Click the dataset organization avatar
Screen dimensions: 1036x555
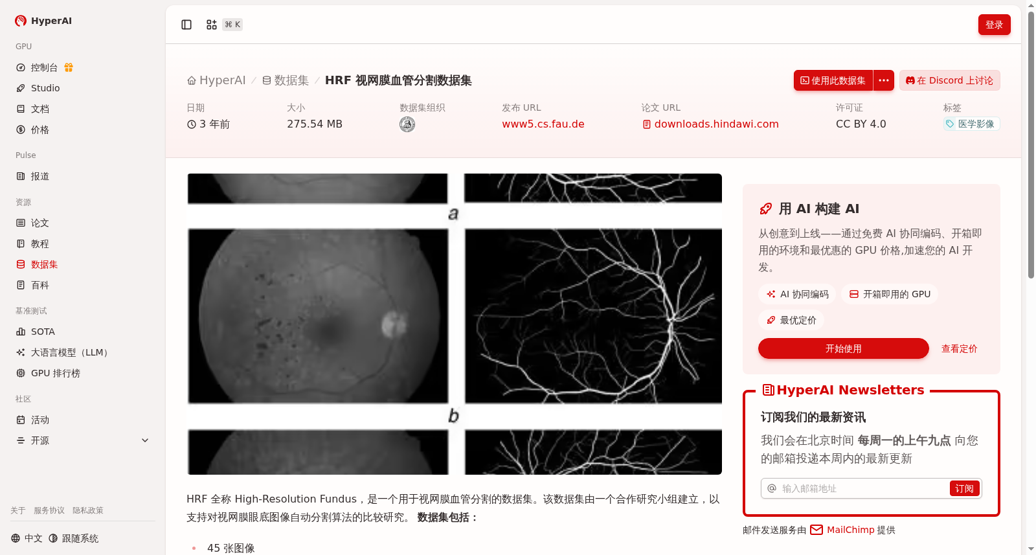coord(407,124)
